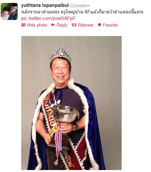Click the user avatar thumbnail
151x172 pixels.
pyautogui.click(x=9, y=11)
